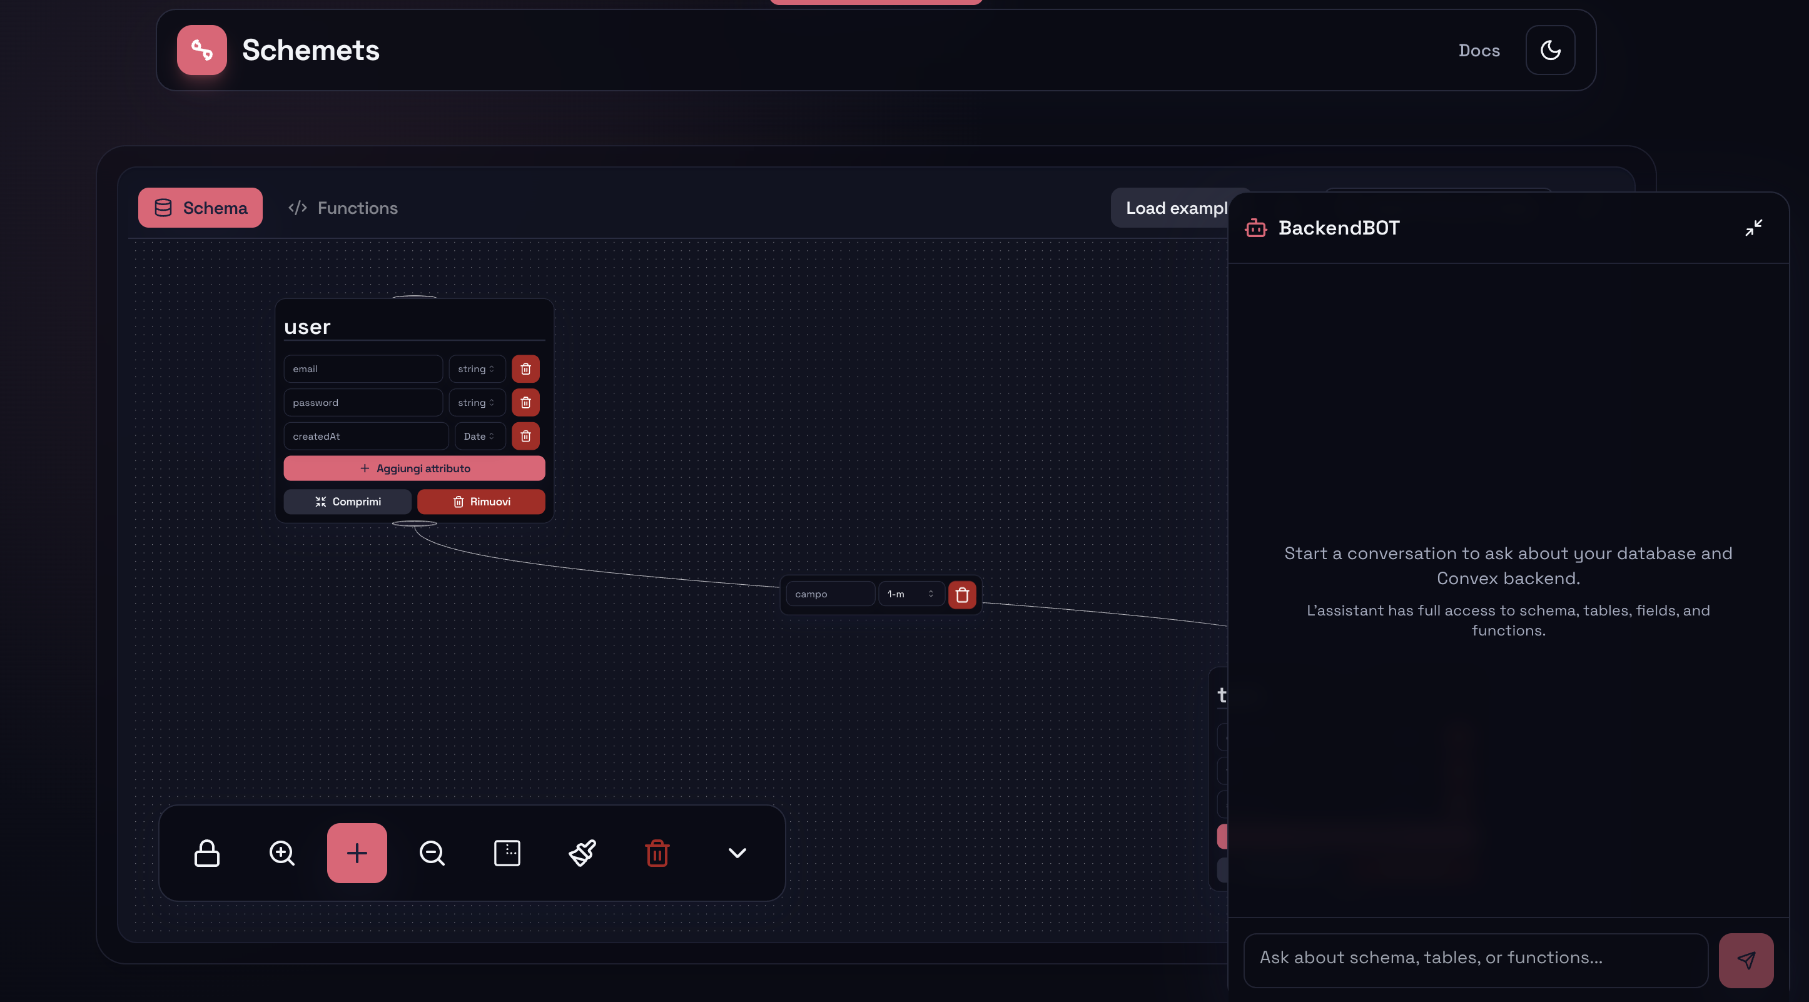Expand the toolbar chevron down arrow
Viewport: 1809px width, 1002px height.
click(x=737, y=853)
